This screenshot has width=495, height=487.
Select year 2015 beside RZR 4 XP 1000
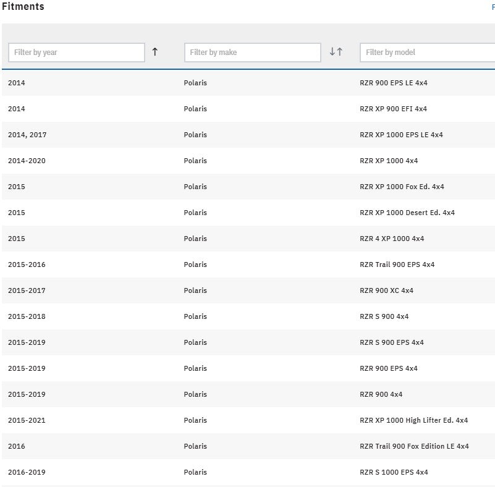[17, 239]
